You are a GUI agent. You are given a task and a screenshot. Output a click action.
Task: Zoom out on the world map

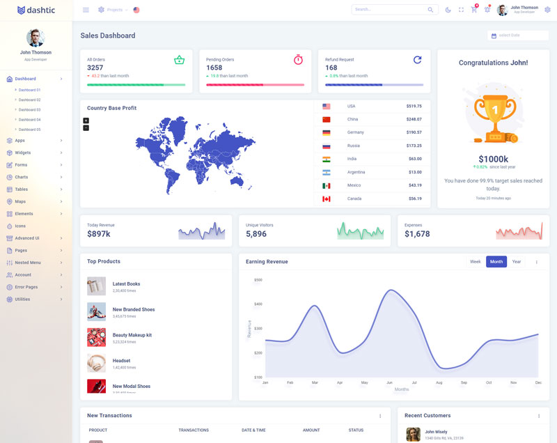click(x=86, y=127)
